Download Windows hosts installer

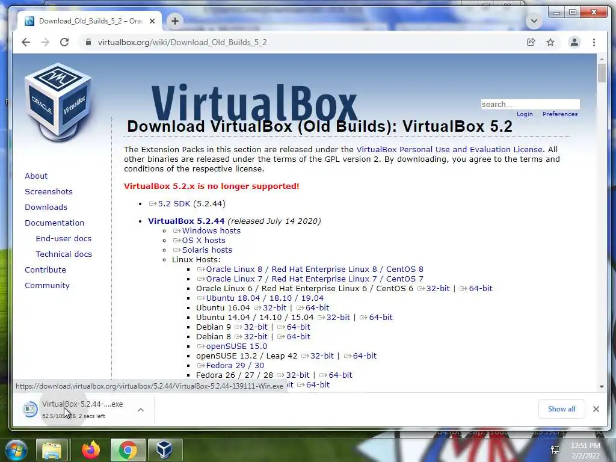point(207,230)
